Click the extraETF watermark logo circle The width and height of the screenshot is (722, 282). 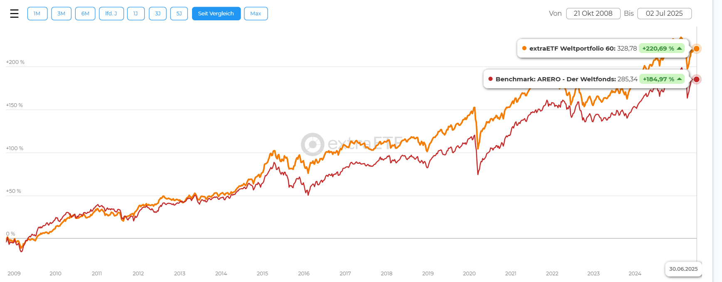click(312, 144)
